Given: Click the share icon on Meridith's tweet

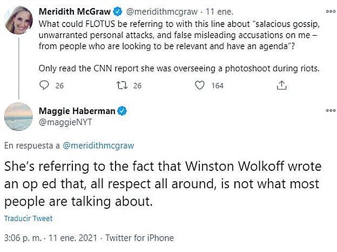Looking at the screenshot, I should coord(281,85).
